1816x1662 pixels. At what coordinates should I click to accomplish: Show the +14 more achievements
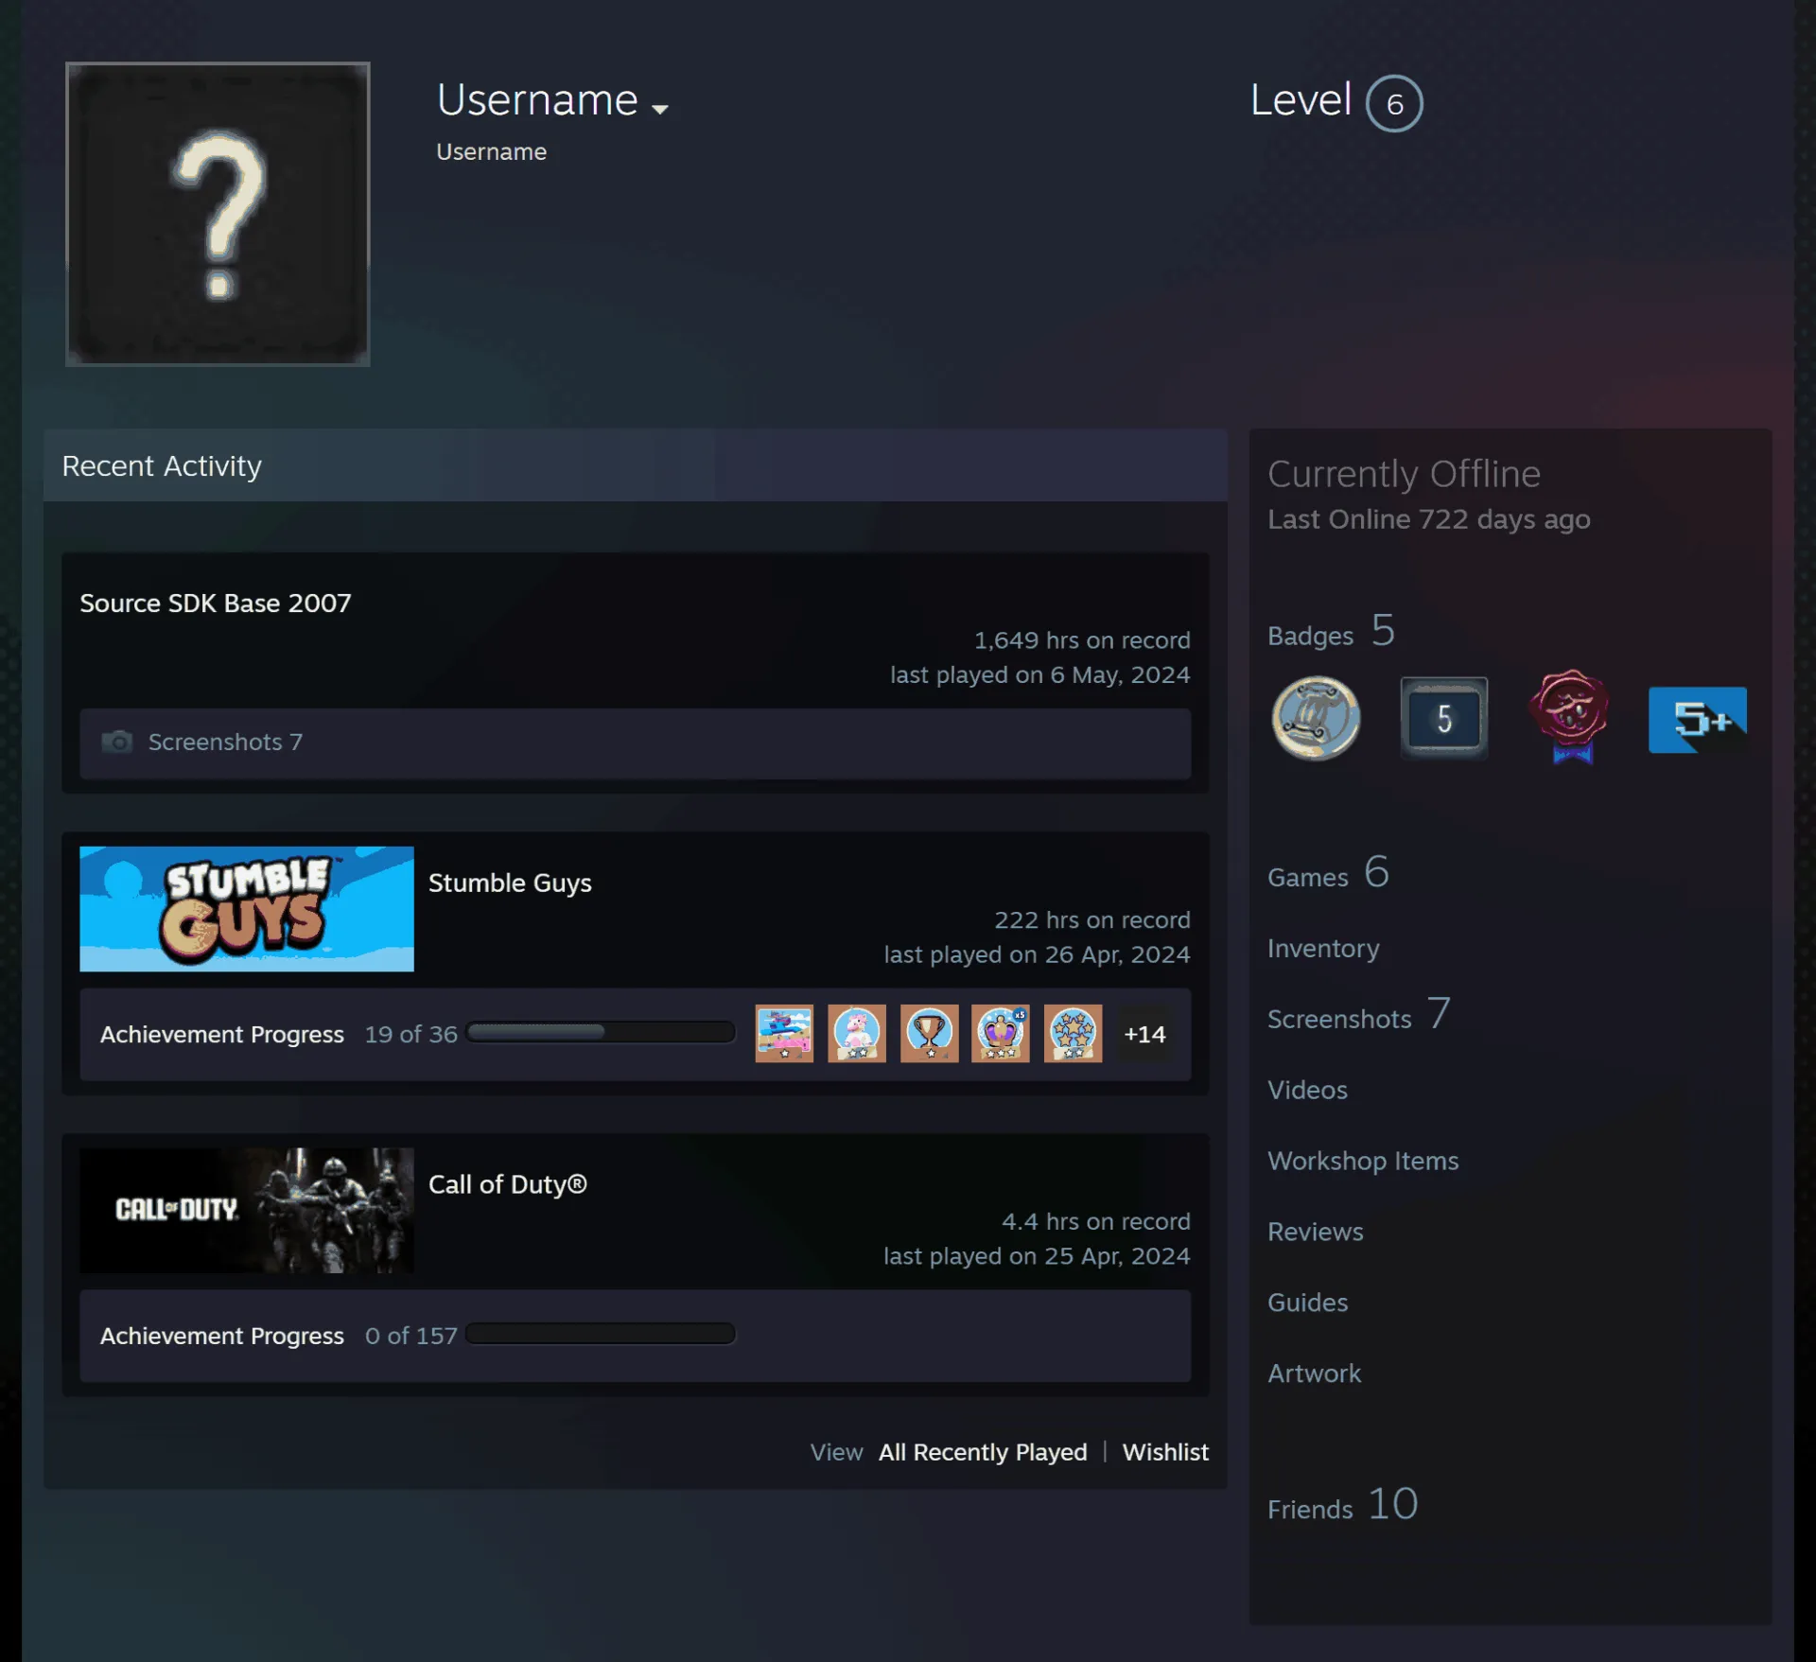click(x=1144, y=1034)
